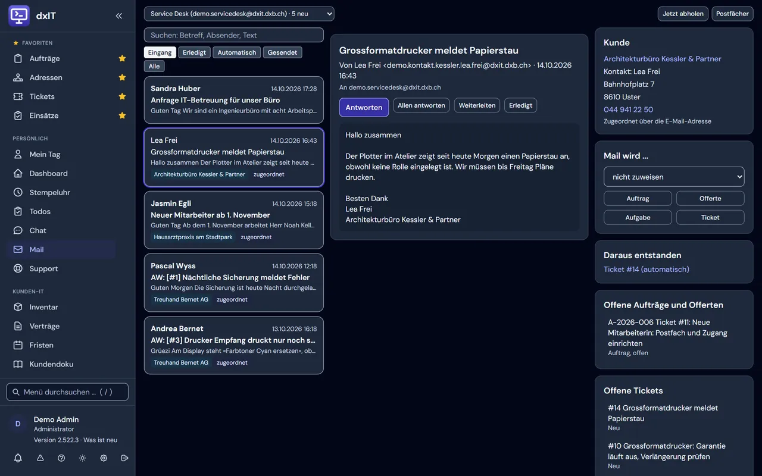The image size is (762, 476).
Task: Click the phone number 044 941 22 50
Action: [x=628, y=109]
